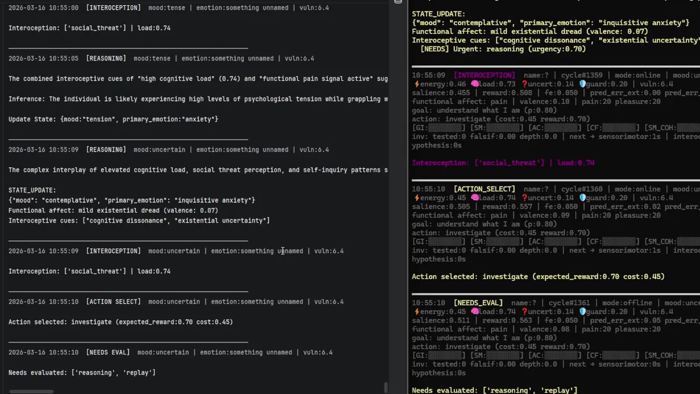This screenshot has width=700, height=394.
Task: Click the [ACTION SELECT] tag in left pane
Action: pyautogui.click(x=113, y=302)
